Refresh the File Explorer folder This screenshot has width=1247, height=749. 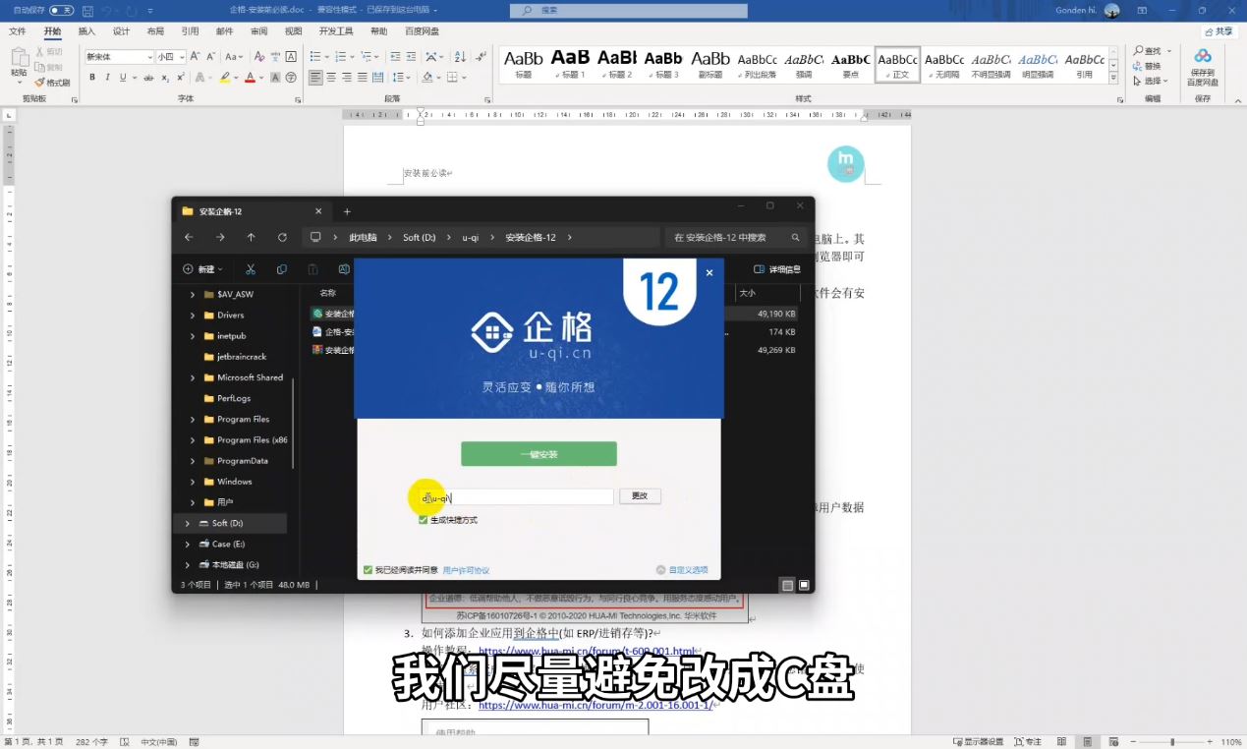tap(282, 237)
